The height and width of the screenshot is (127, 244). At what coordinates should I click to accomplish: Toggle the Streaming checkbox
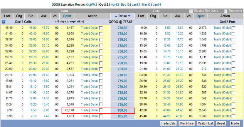[226, 11]
